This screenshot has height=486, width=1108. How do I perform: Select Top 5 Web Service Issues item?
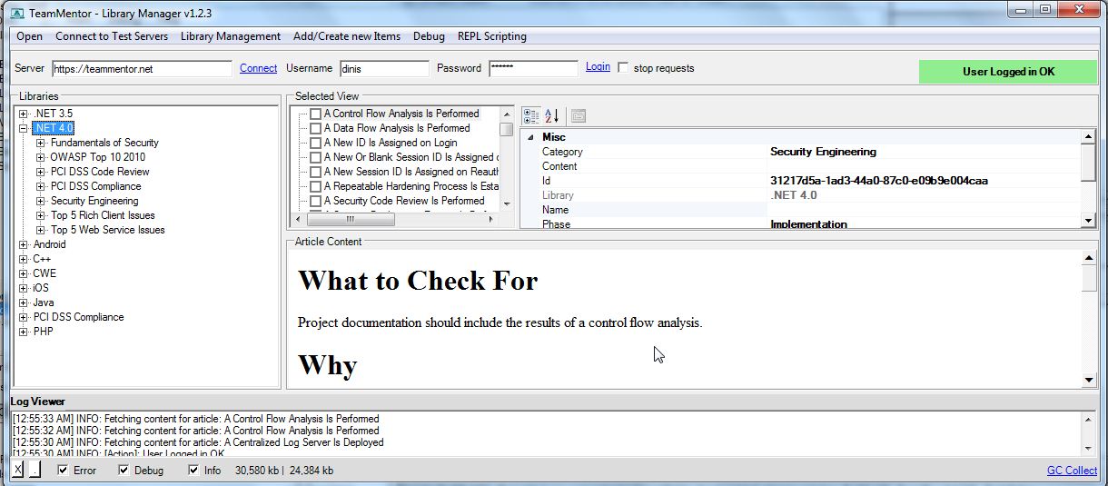click(x=108, y=230)
